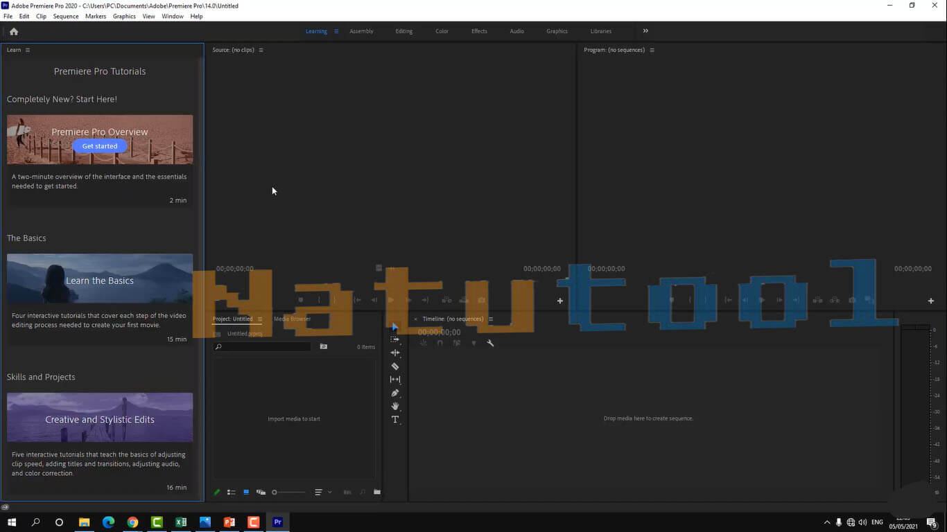Open the Sequence menu
The image size is (947, 532).
point(66,16)
